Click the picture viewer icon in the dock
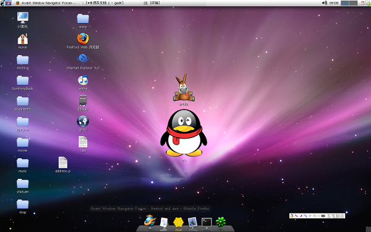Screen dimensions: 371x232 click(x=192, y=222)
